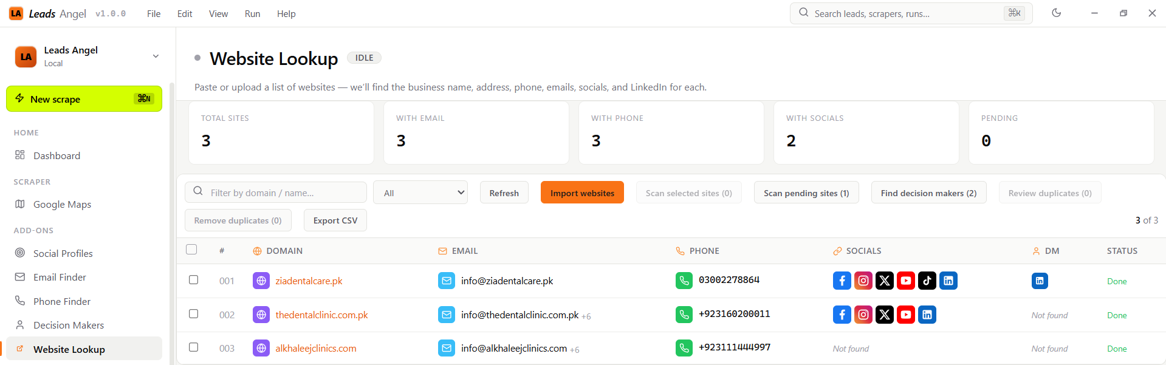Click email icon for info@alkhaleejclinics.com
This screenshot has height=365, width=1166.
pos(447,348)
